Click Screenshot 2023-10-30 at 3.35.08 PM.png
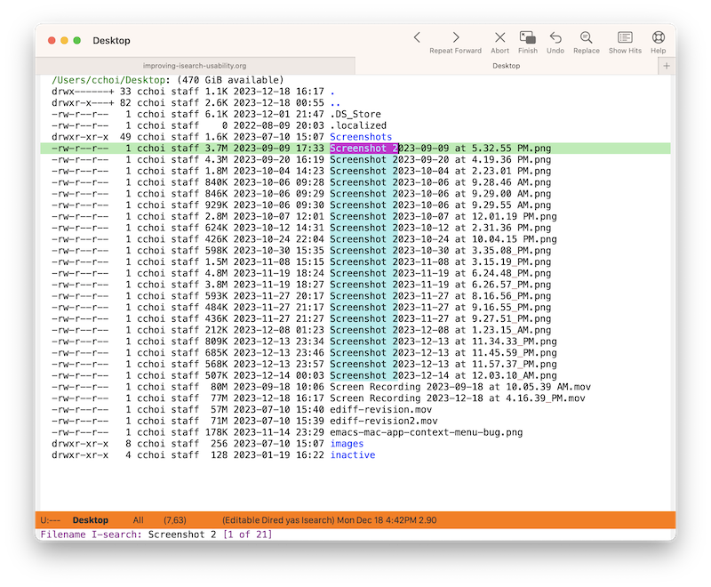 tap(440, 251)
